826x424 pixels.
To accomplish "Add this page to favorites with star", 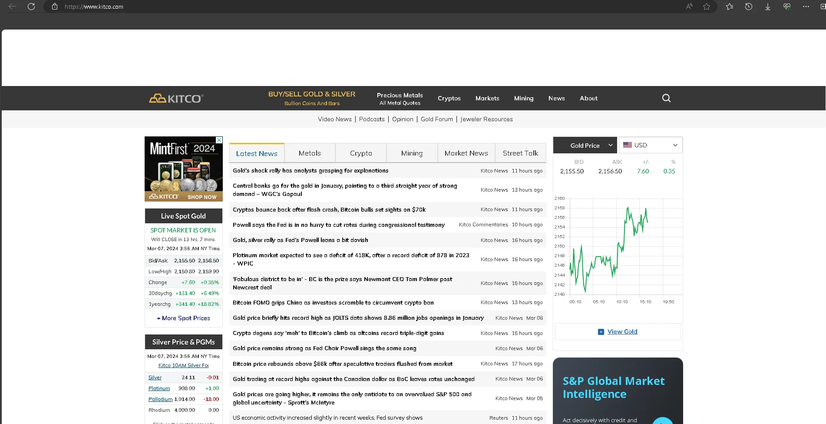I will coord(707,7).
